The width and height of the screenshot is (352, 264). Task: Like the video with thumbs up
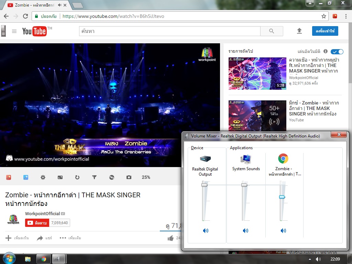coord(170,238)
